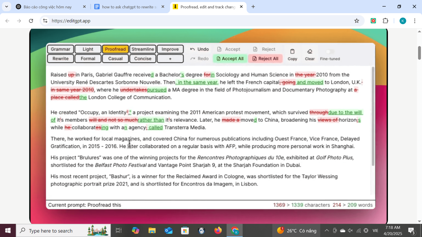This screenshot has width=422, height=237.
Task: Open Outlook from the taskbar
Action: 168,230
